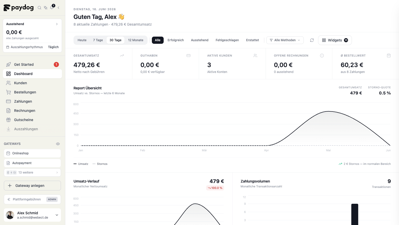Click Gateway anlegen button
Screen dimensions: 399x225
pyautogui.click(x=32, y=186)
